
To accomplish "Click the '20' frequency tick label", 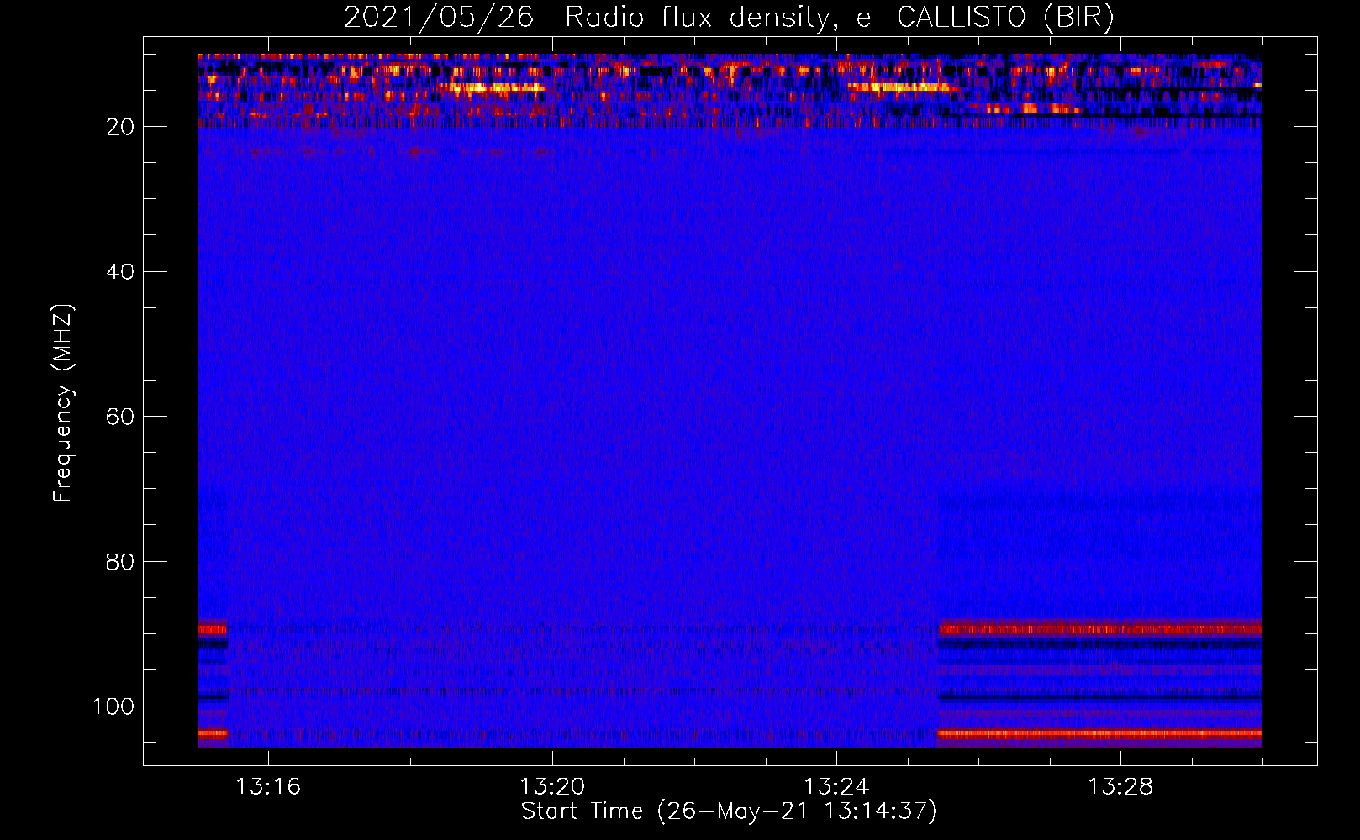I will pyautogui.click(x=120, y=127).
